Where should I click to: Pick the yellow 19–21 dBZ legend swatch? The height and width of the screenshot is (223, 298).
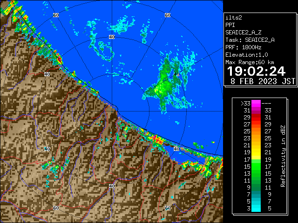[256, 152]
